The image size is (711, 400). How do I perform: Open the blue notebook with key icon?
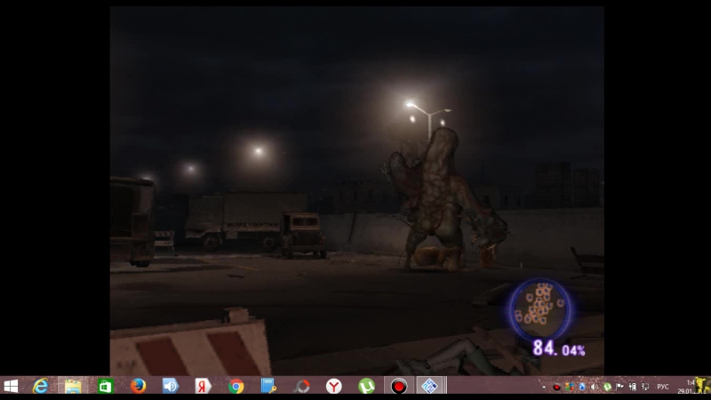pos(268,387)
